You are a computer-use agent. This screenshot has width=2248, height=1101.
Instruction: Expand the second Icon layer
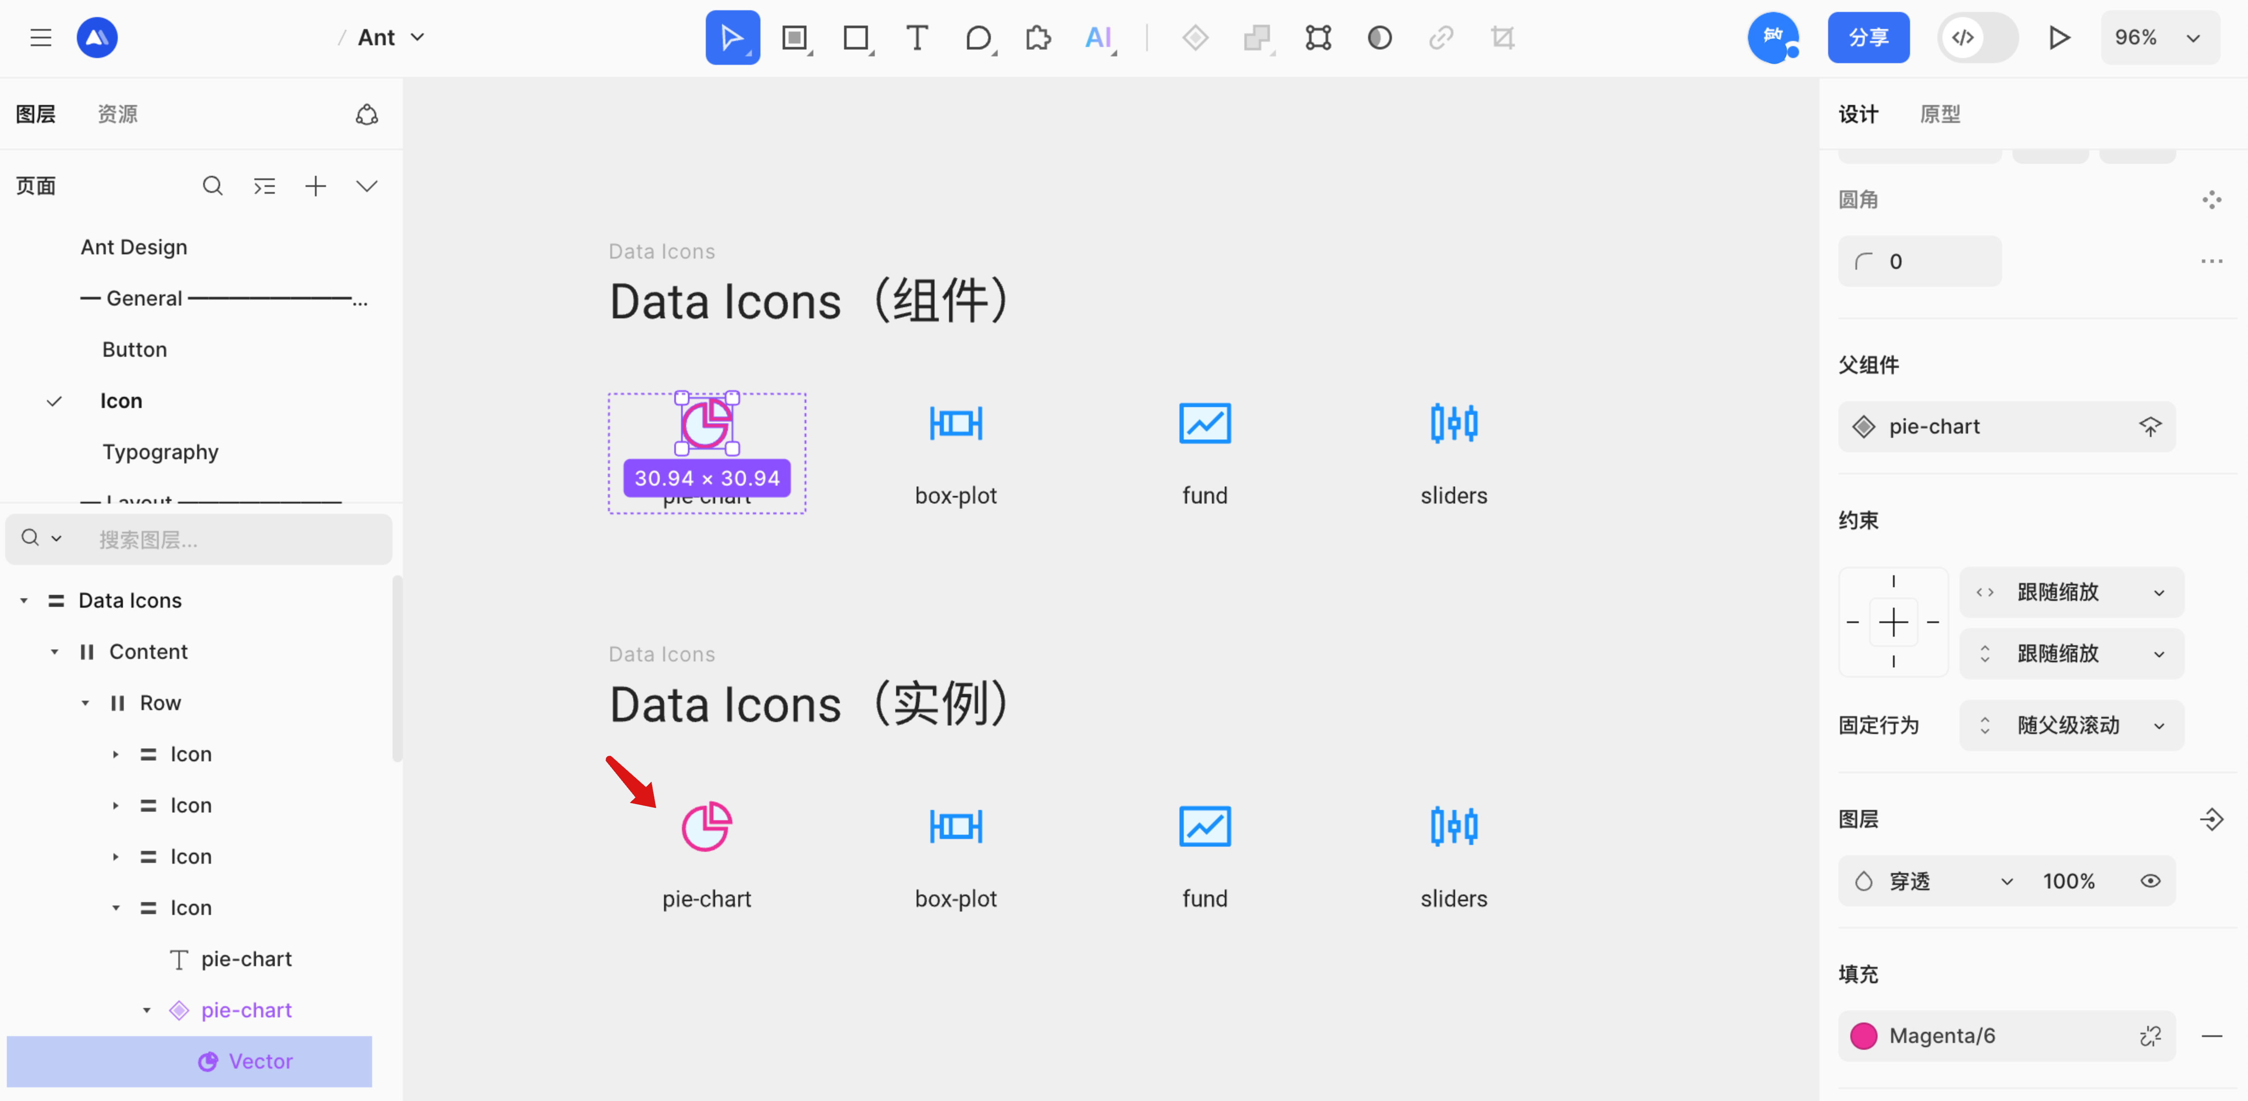(x=115, y=805)
